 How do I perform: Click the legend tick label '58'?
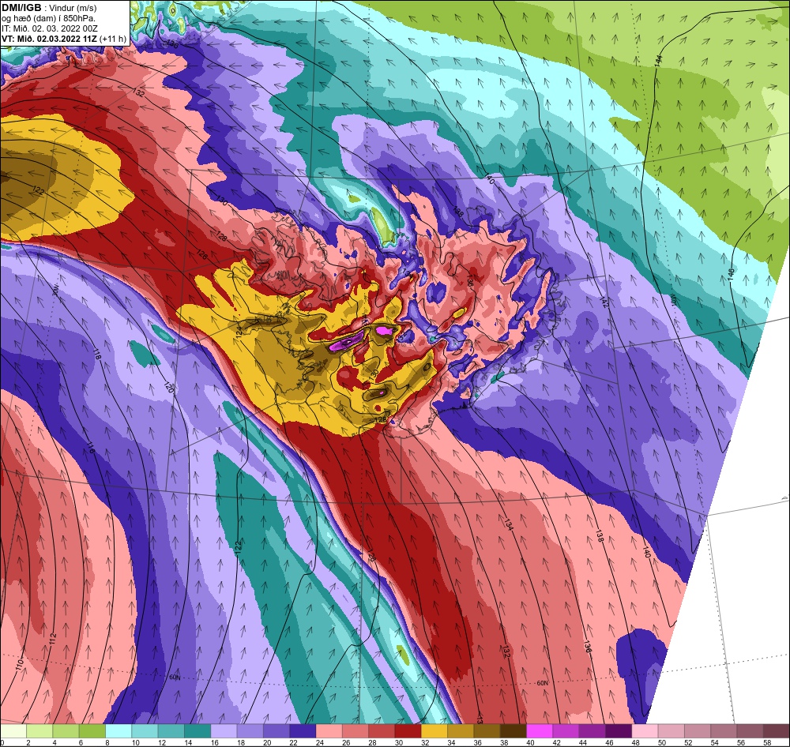[x=767, y=742]
